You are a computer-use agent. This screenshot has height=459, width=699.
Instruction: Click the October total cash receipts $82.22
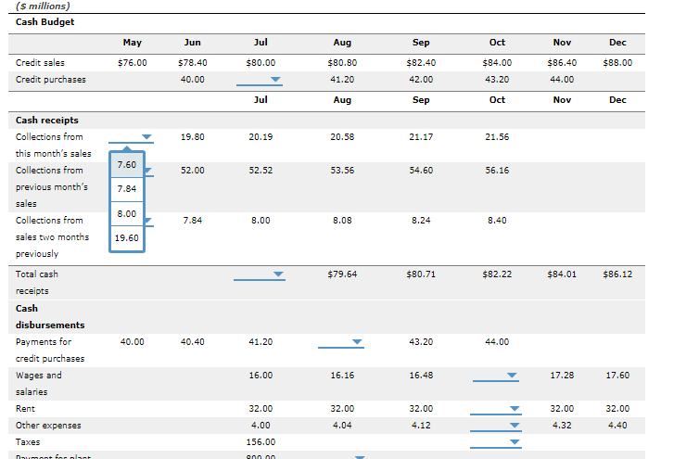click(x=497, y=274)
